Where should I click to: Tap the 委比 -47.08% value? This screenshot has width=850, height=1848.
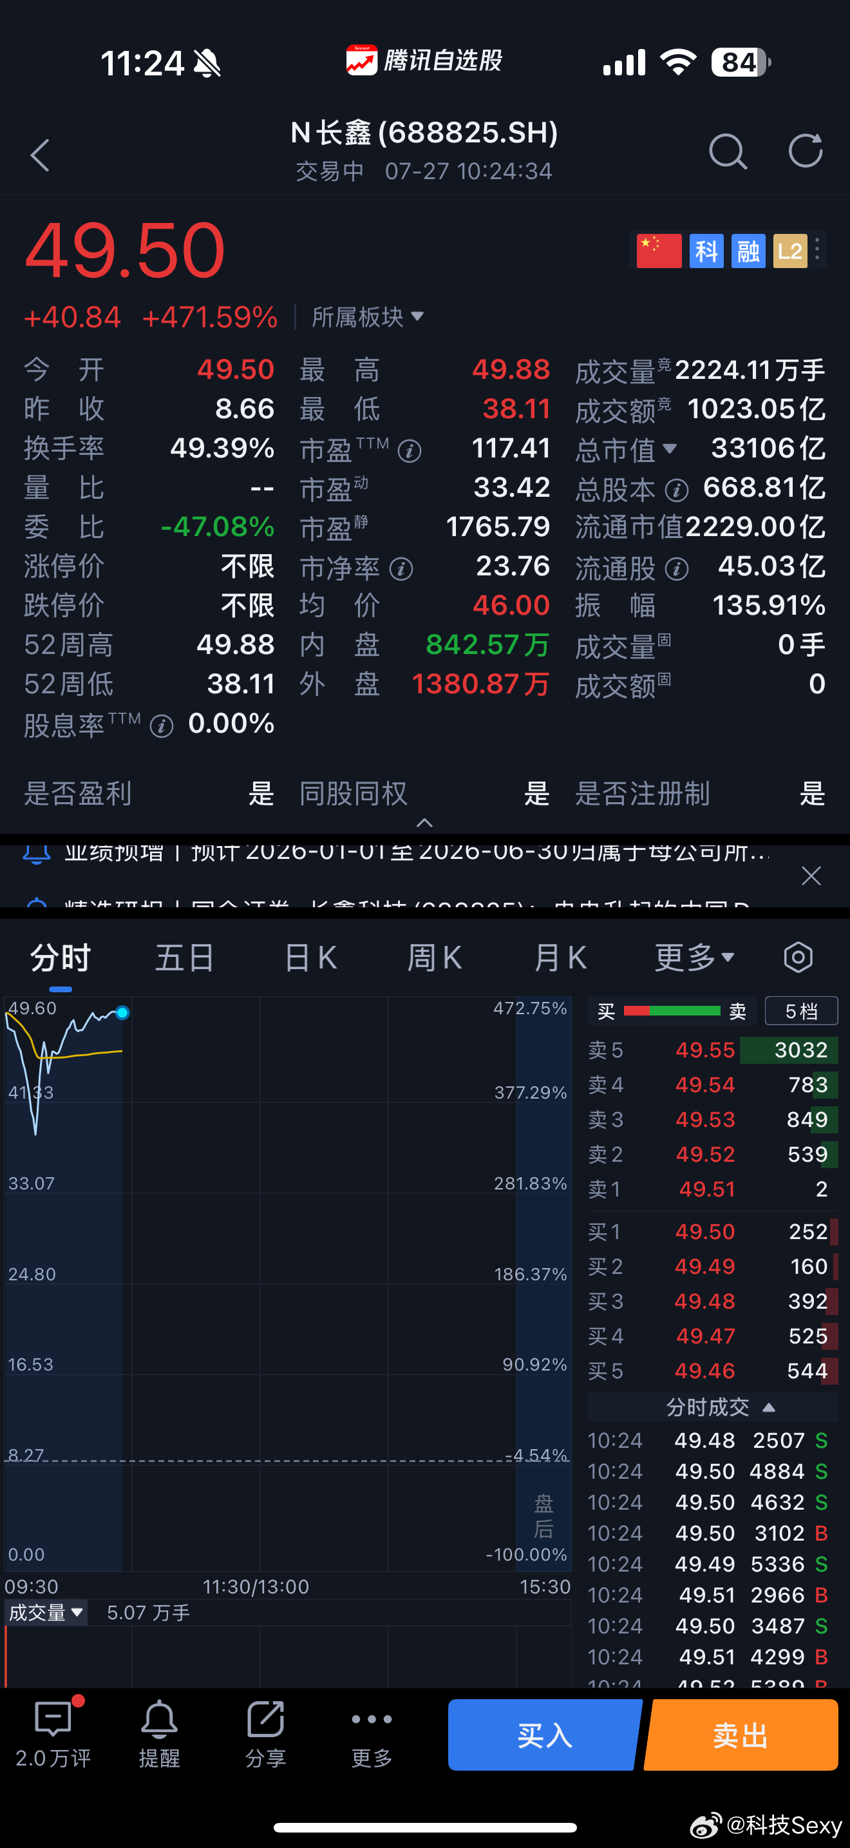click(217, 526)
